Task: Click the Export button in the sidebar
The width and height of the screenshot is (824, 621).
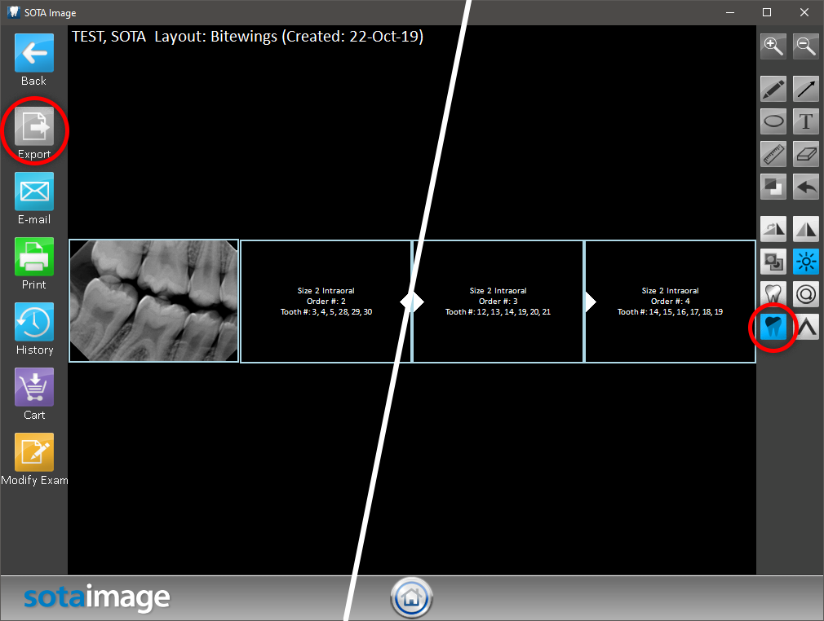Action: click(x=34, y=127)
